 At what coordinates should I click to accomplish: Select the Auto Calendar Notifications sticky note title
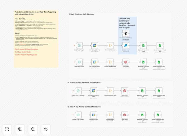click(x=35, y=13)
